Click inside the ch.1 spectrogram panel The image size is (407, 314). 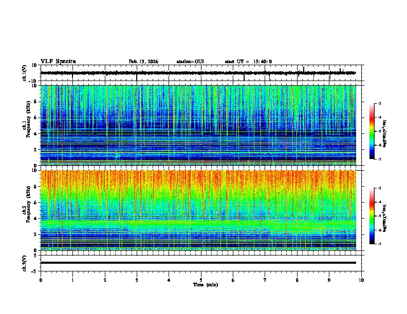pyautogui.click(x=198, y=125)
